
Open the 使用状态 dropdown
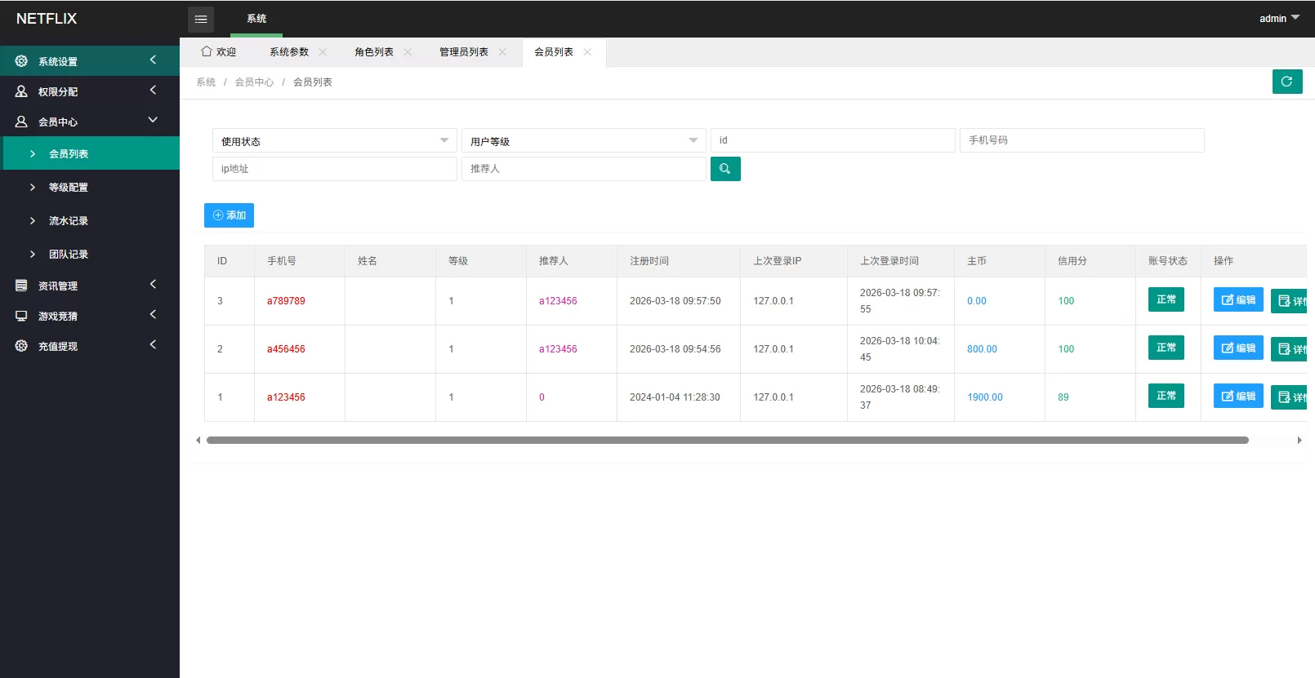[334, 141]
